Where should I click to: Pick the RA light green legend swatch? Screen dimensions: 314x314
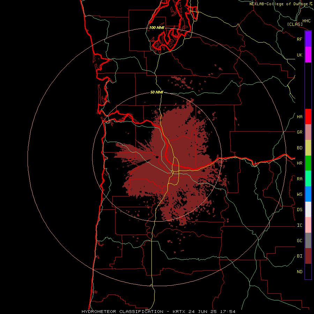click(x=308, y=179)
